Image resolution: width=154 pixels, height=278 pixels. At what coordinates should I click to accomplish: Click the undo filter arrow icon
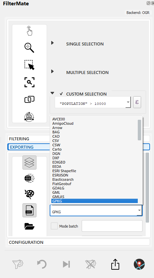(x=42, y=264)
